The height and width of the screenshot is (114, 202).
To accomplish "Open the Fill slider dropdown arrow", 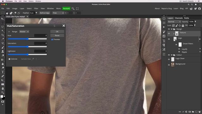I will point(195,25).
